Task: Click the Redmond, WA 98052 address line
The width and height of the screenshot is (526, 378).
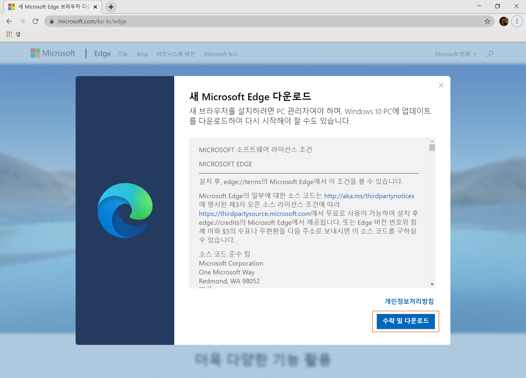Action: [x=229, y=281]
